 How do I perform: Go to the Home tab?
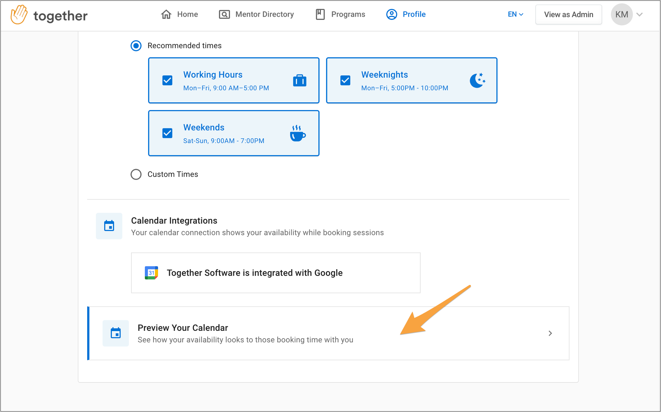180,14
